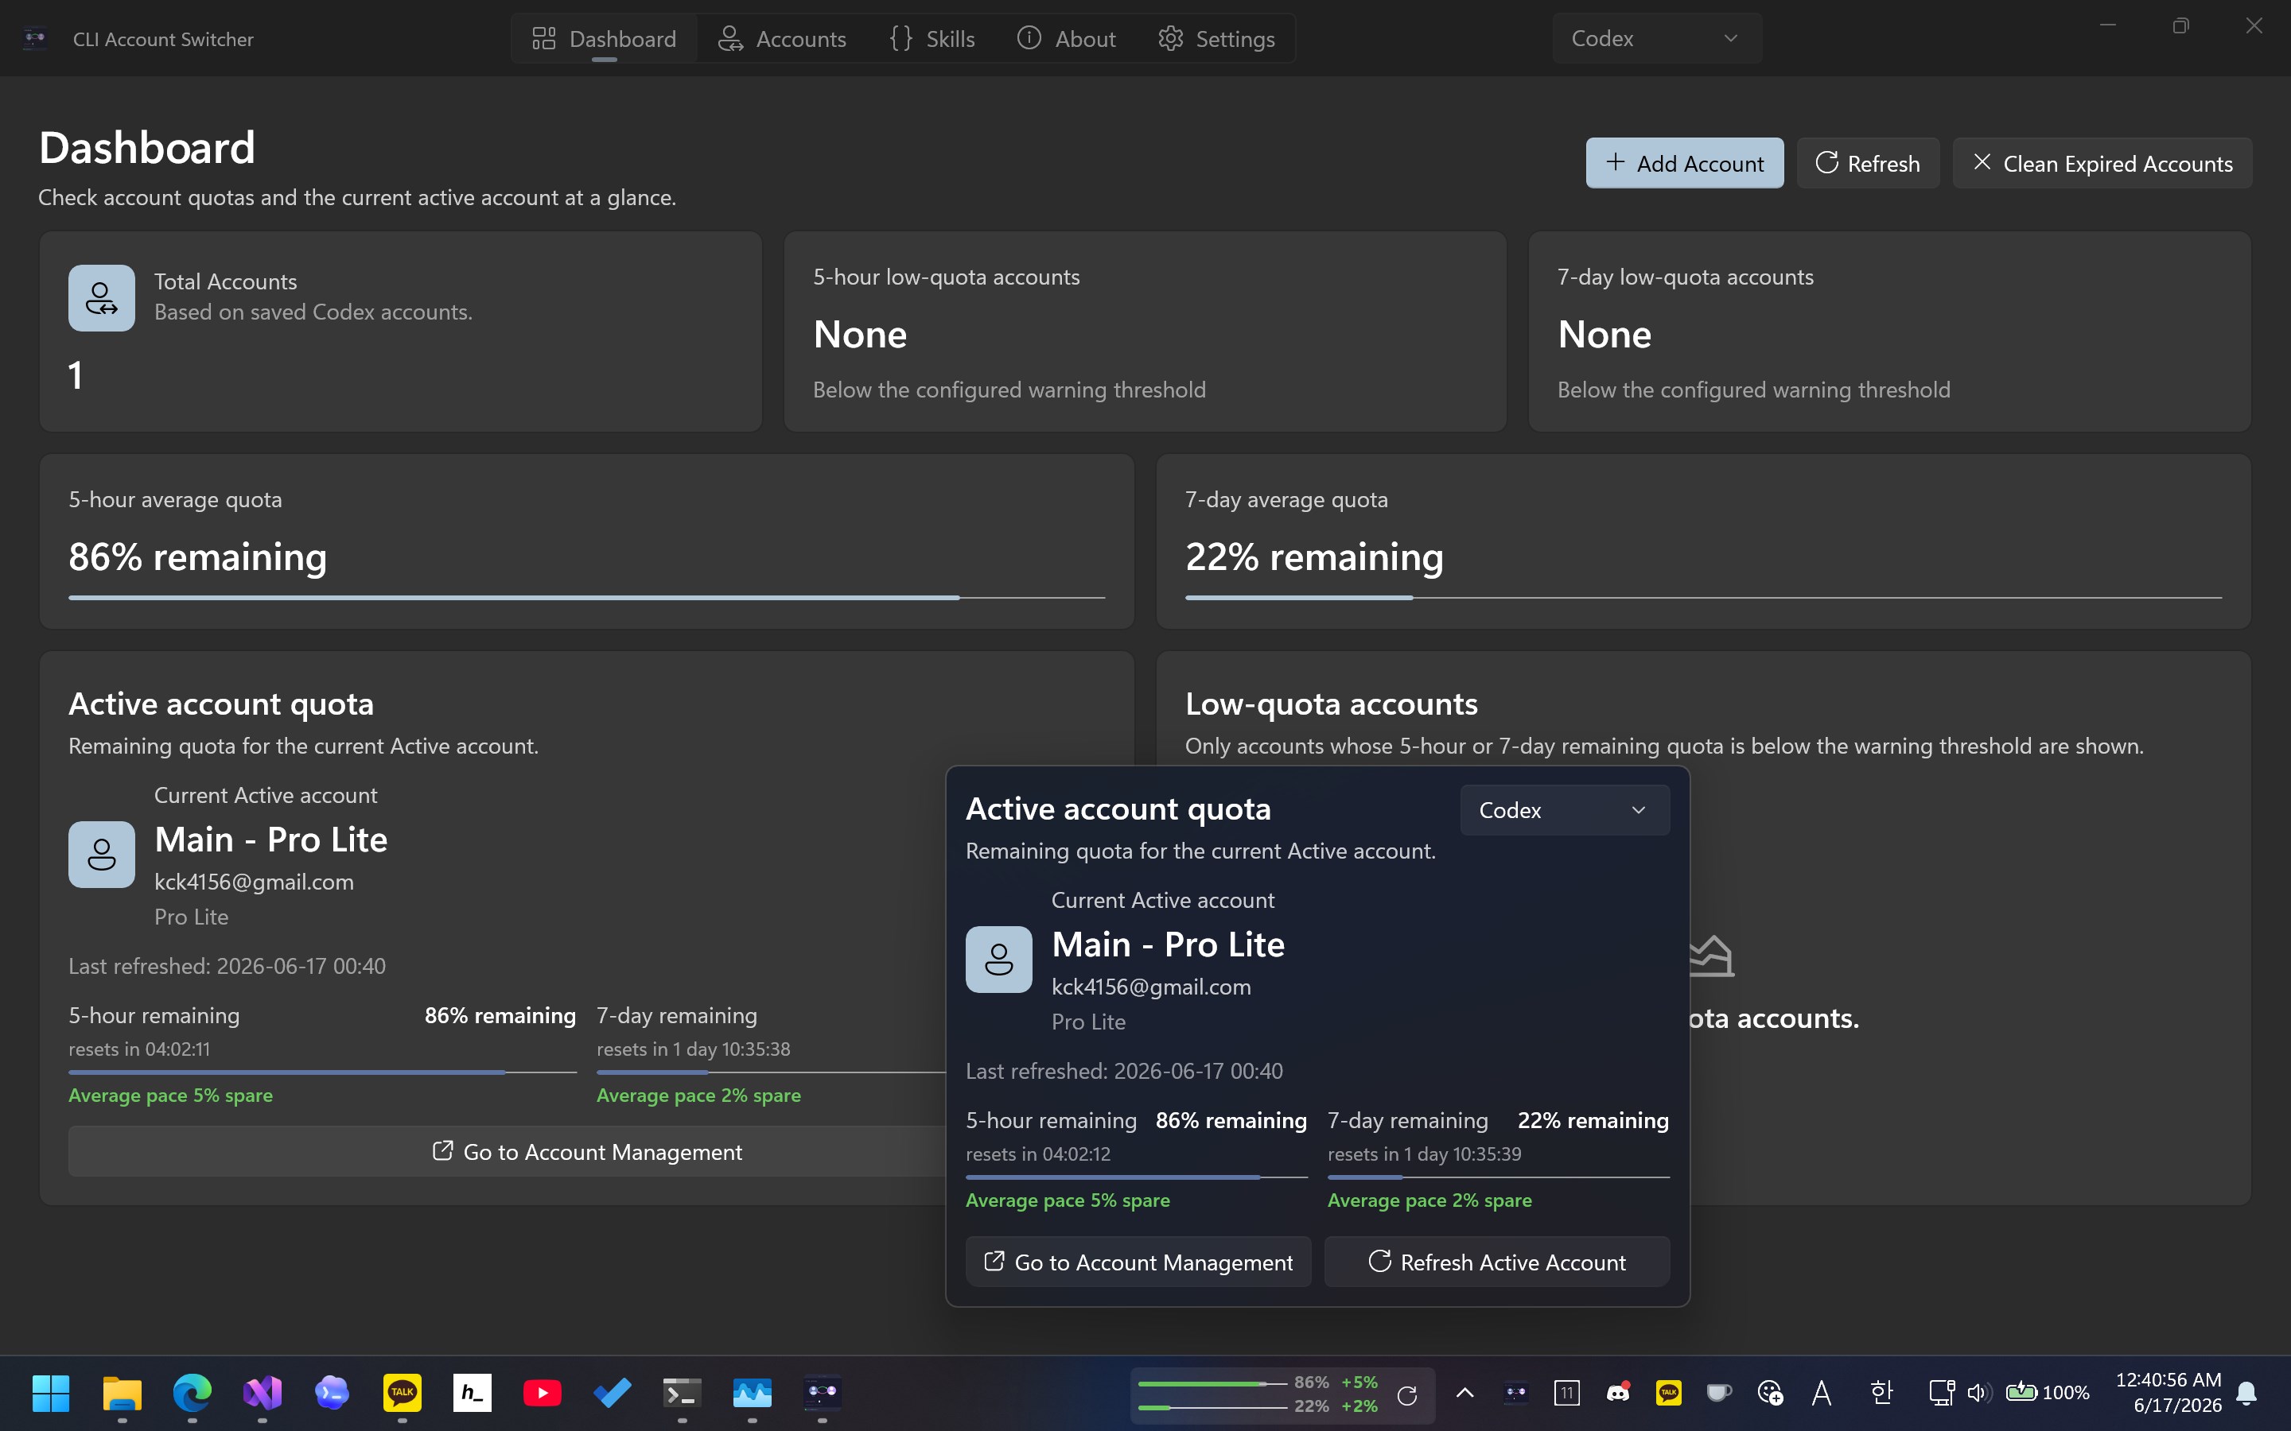
Task: Click the coffee cup tray icon
Action: (1719, 1392)
